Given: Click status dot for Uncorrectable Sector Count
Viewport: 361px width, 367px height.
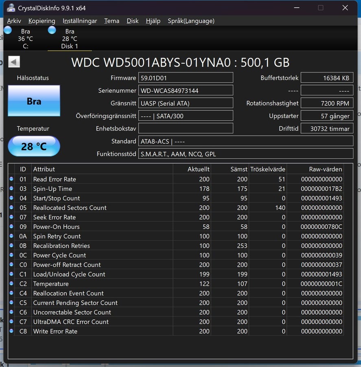Looking at the screenshot, I should [11, 312].
